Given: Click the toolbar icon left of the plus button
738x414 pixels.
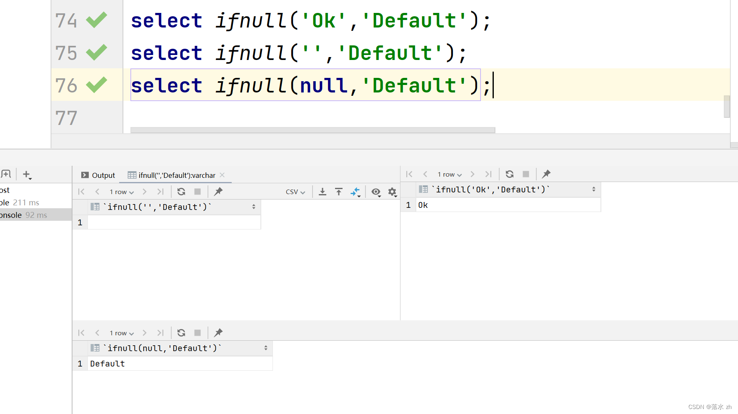Looking at the screenshot, I should (6, 174).
